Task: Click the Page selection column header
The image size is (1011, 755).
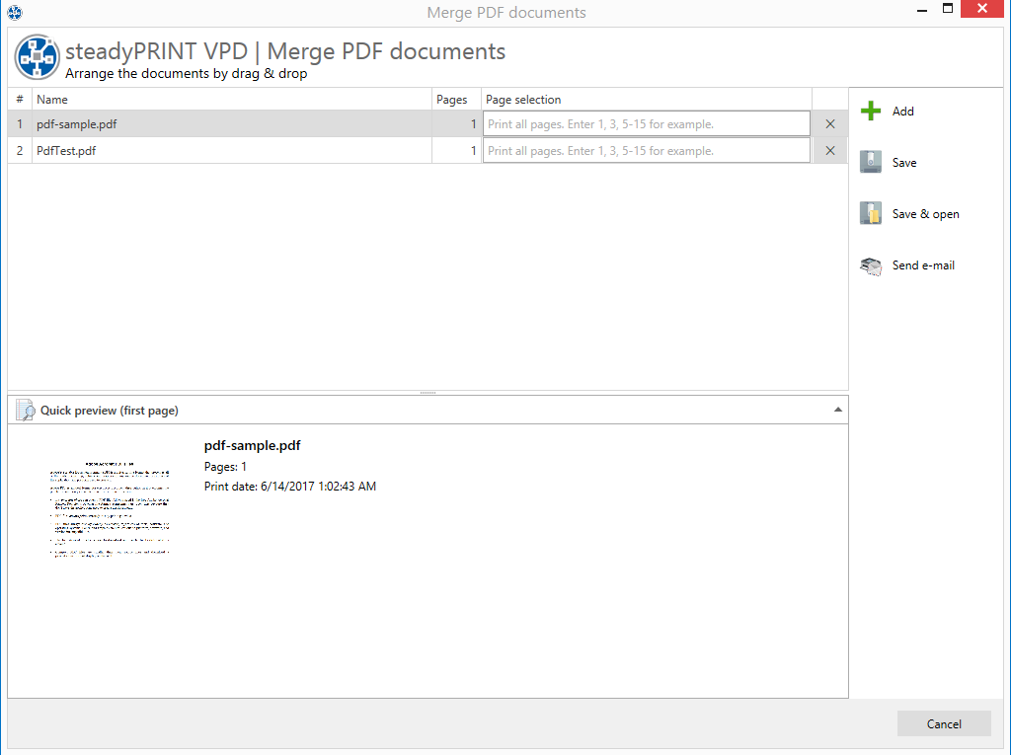Action: pos(646,100)
